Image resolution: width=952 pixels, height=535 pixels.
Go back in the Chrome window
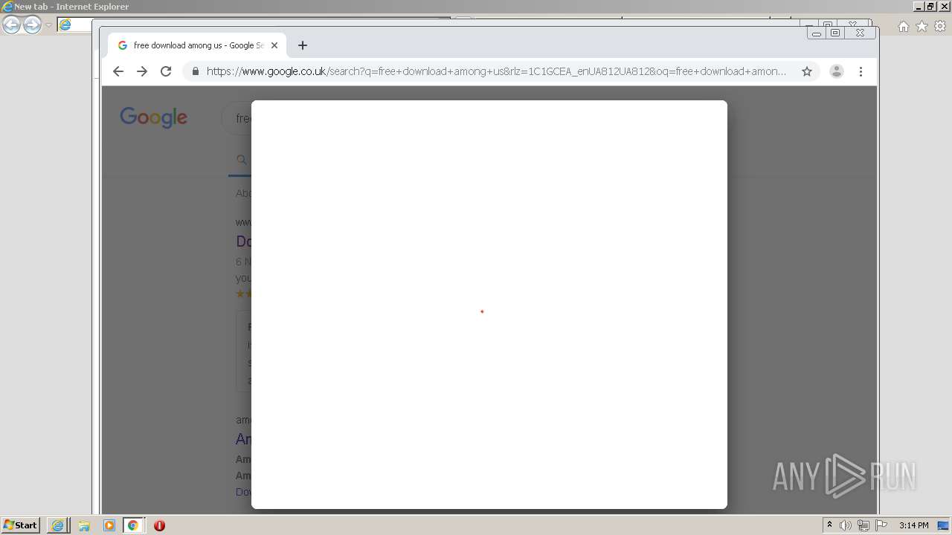click(x=118, y=71)
